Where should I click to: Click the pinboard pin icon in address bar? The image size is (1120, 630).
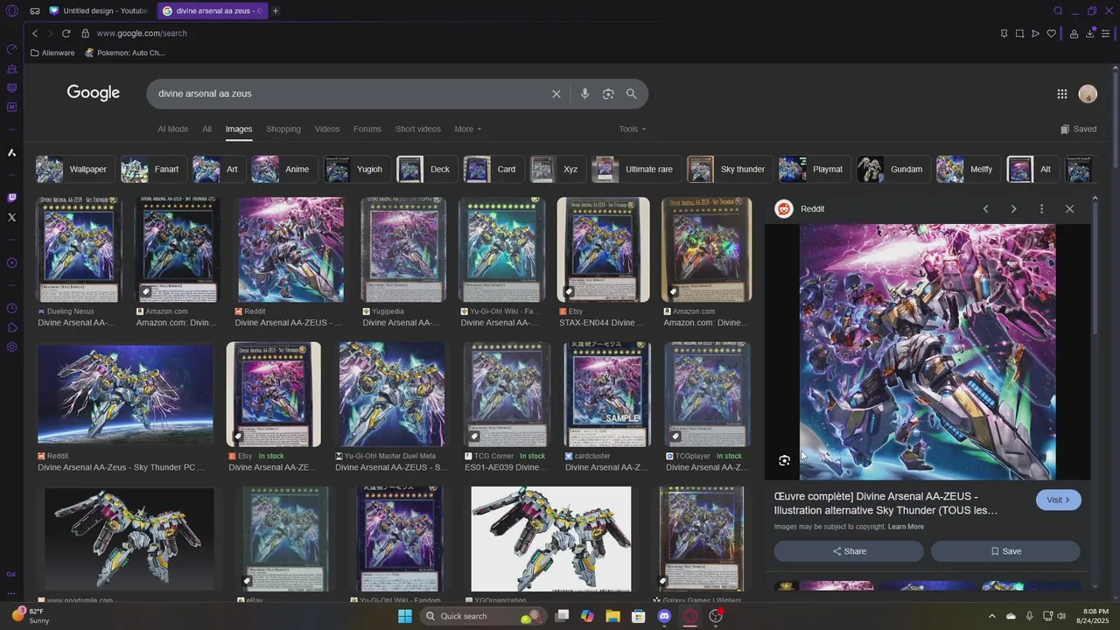click(1004, 33)
